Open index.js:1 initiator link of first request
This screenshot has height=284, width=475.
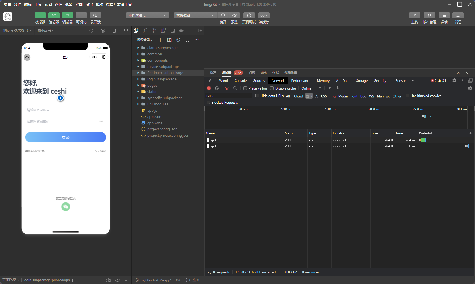pyautogui.click(x=339, y=140)
